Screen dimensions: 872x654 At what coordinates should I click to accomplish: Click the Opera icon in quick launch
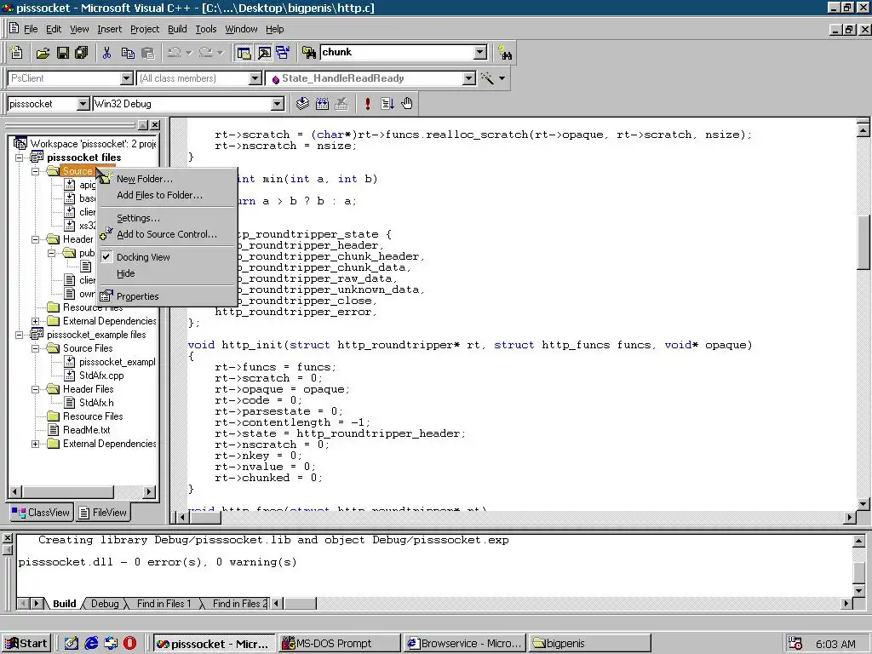(130, 644)
